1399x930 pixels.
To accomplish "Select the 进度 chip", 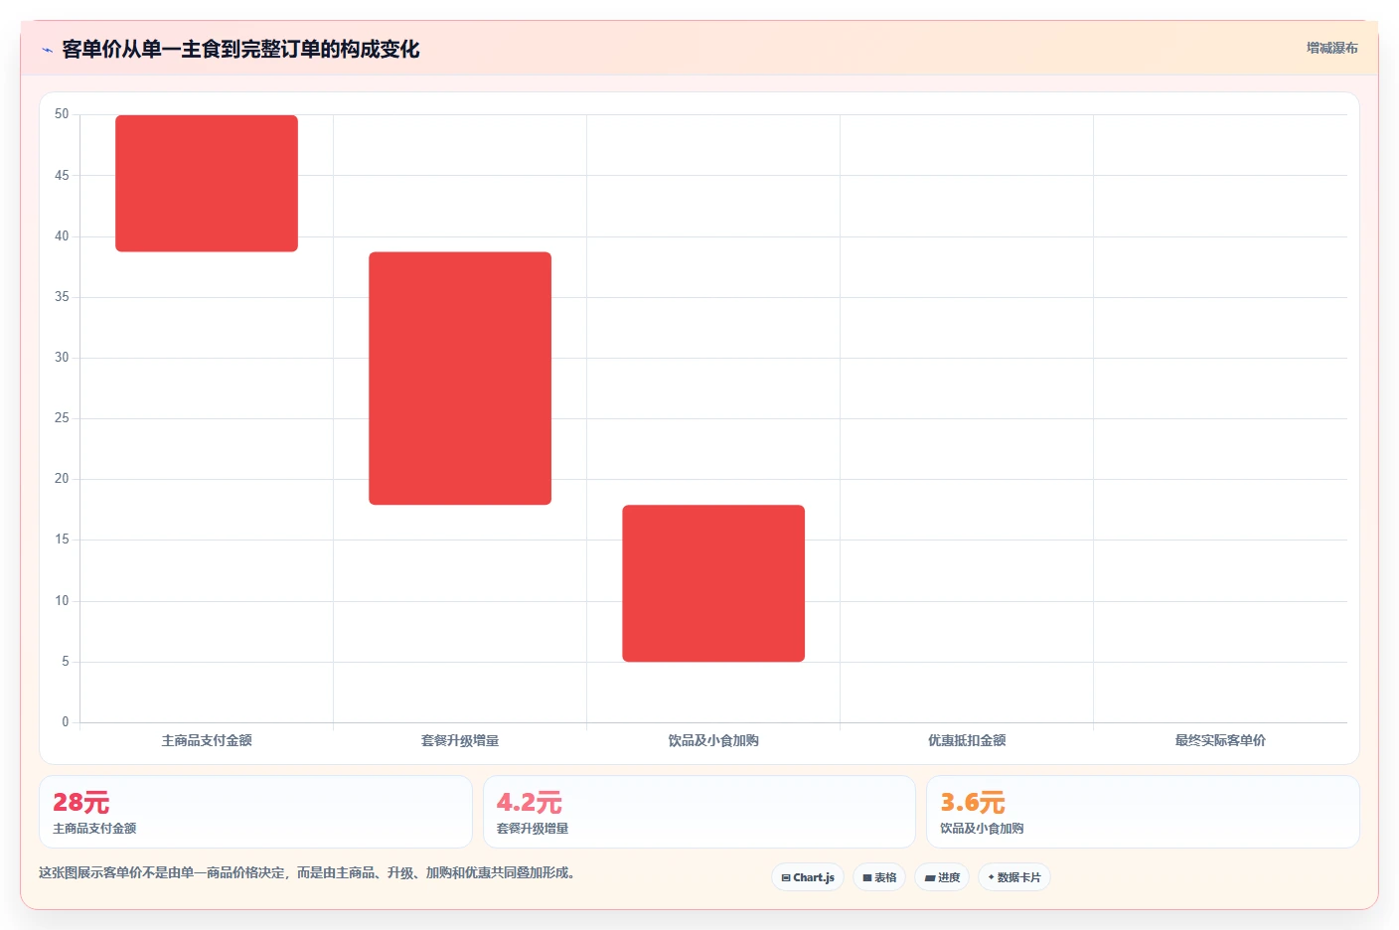I will coord(942,877).
